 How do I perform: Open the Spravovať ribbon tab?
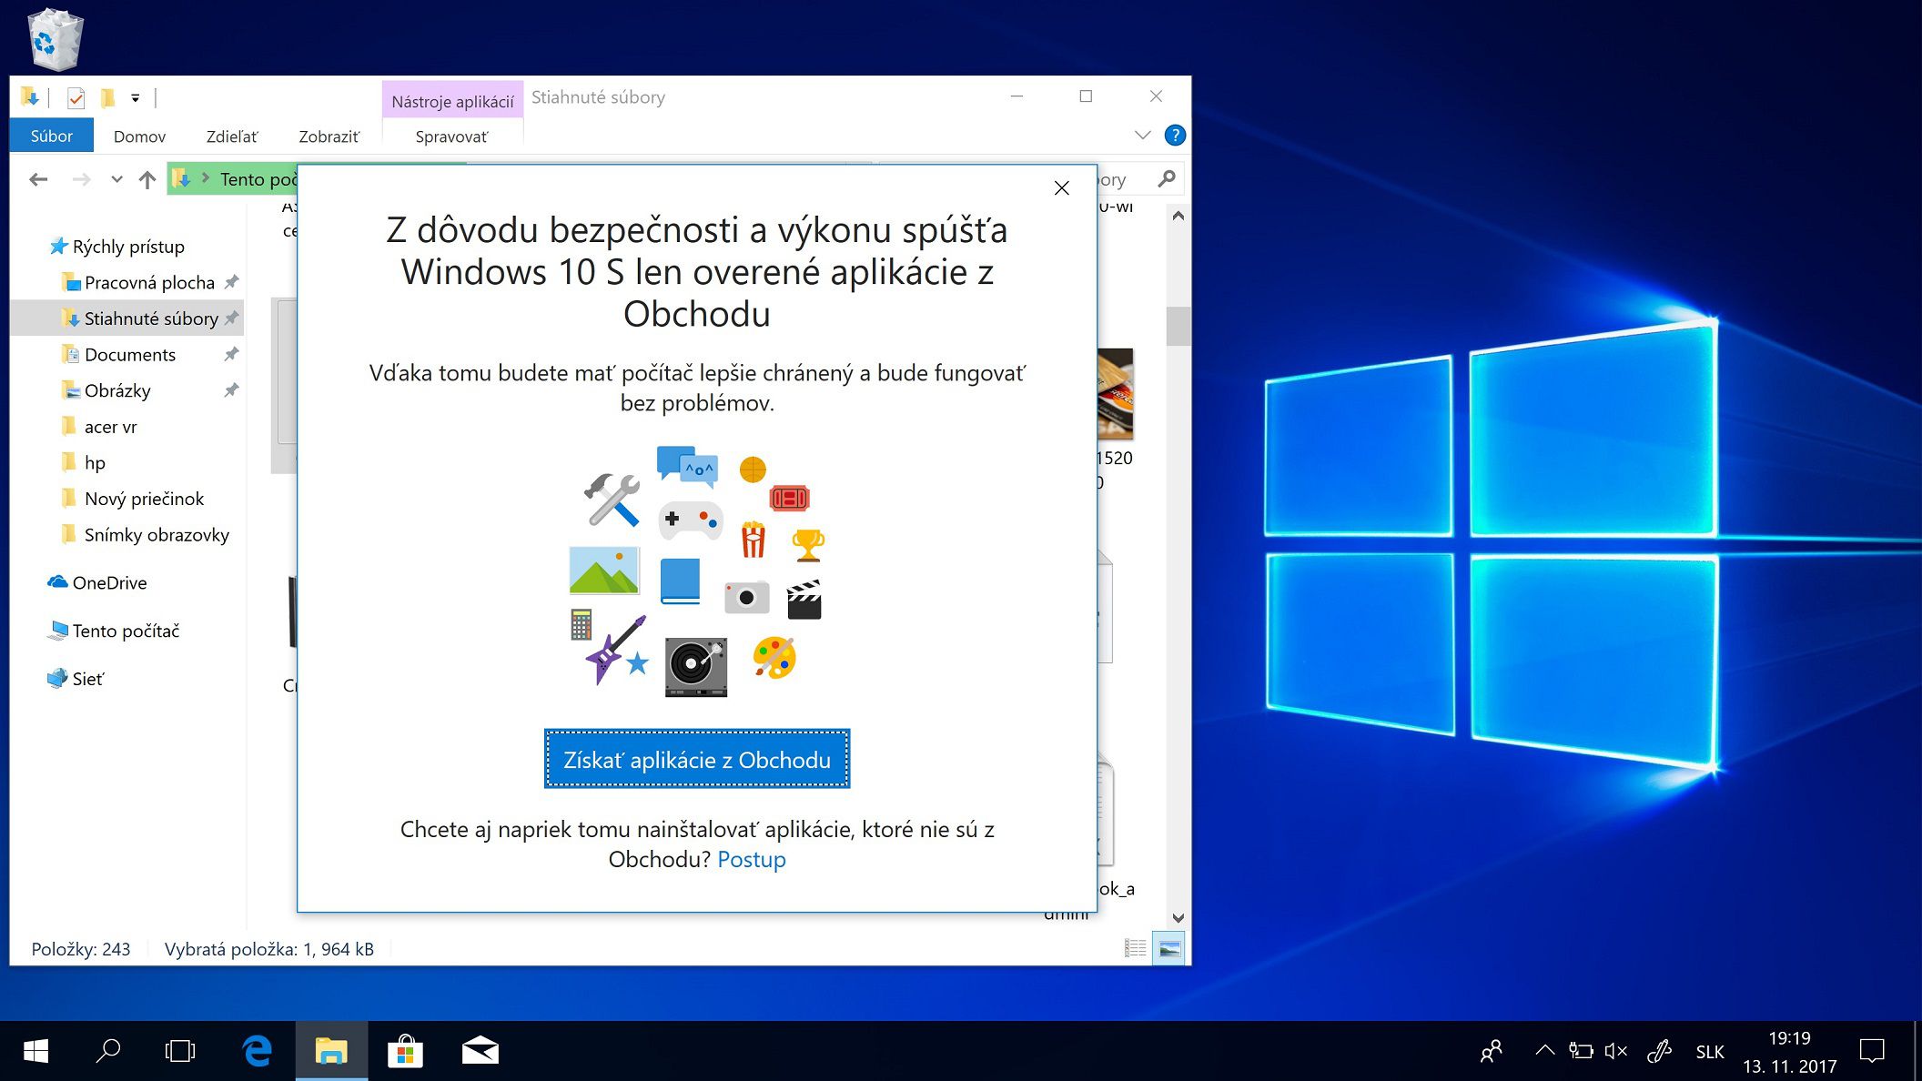pos(451,136)
